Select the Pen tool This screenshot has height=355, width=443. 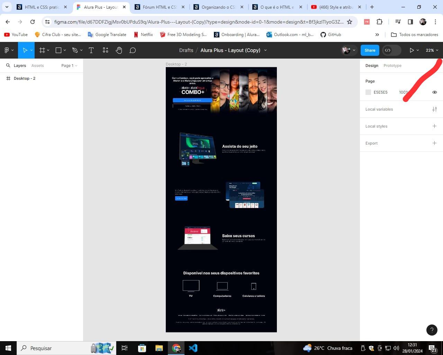click(75, 50)
